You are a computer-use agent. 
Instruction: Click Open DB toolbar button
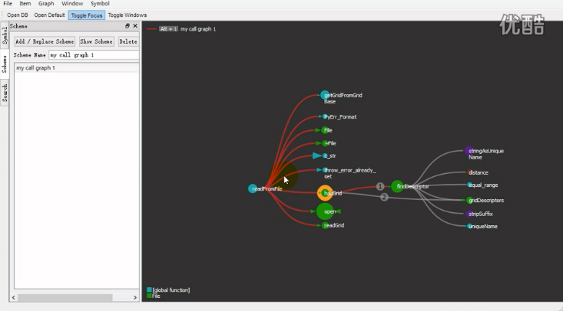[x=17, y=15]
